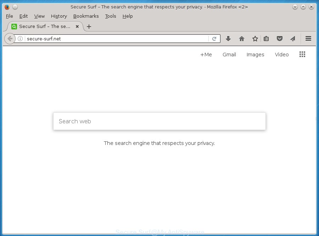Open the Help menu
The height and width of the screenshot is (236, 319).
pos(128,16)
